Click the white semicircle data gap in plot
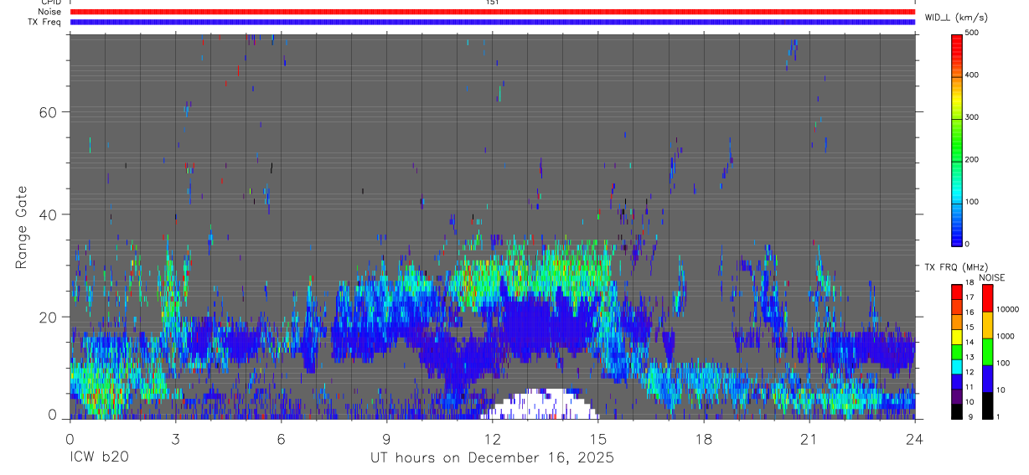This screenshot has width=1029, height=475. pyautogui.click(x=540, y=405)
